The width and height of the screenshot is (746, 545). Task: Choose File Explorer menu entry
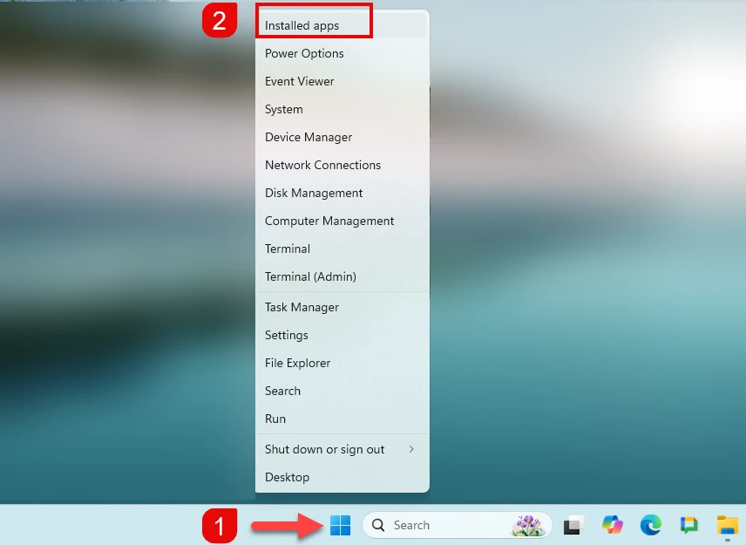[x=342, y=363]
